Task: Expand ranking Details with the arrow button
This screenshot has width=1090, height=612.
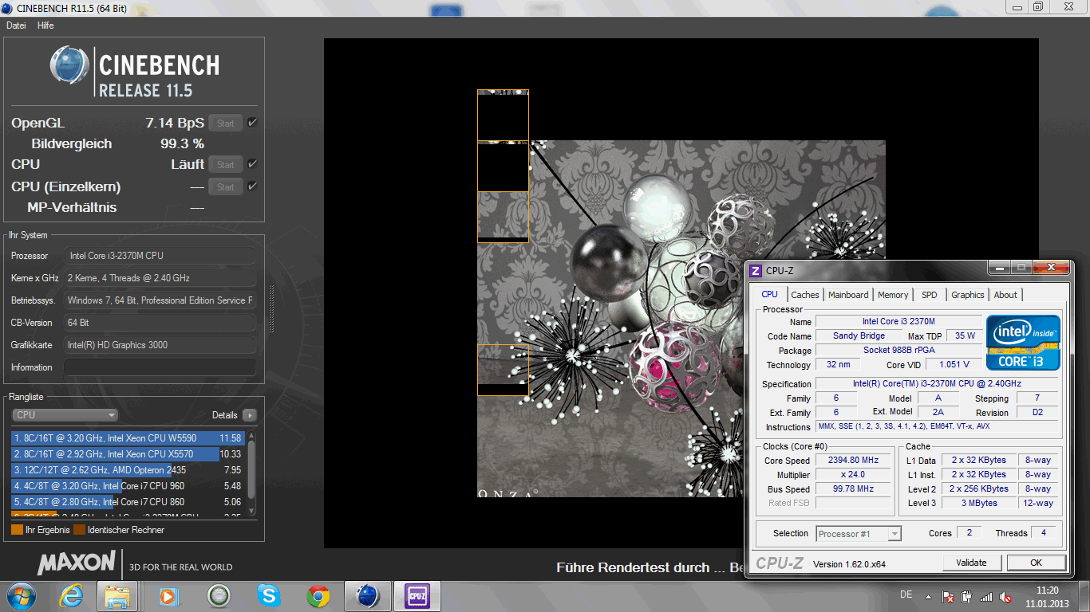Action: pyautogui.click(x=250, y=415)
